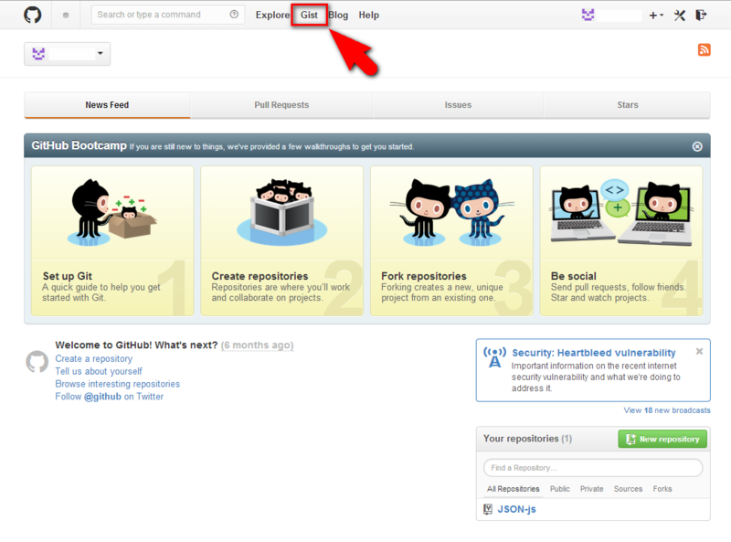Open account settings tools icon

tap(680, 16)
